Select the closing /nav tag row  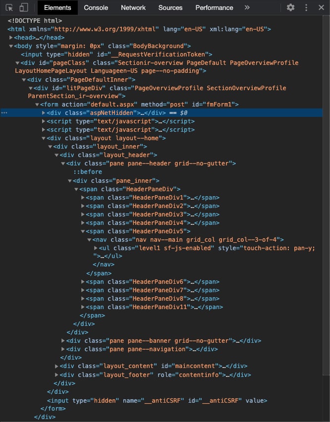pyautogui.click(x=104, y=264)
